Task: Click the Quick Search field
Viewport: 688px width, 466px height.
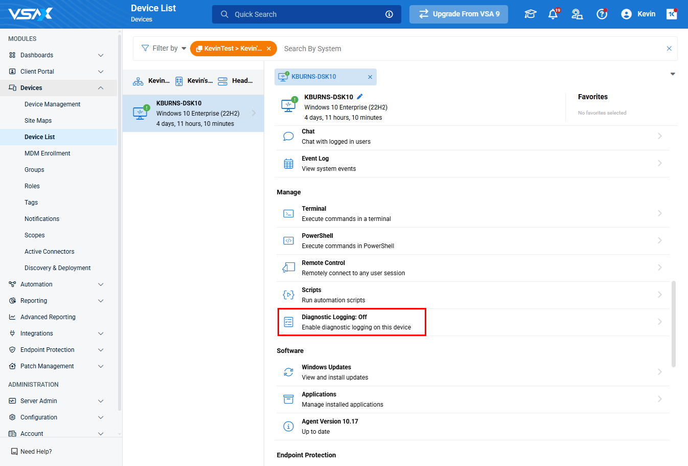Action: click(x=307, y=14)
